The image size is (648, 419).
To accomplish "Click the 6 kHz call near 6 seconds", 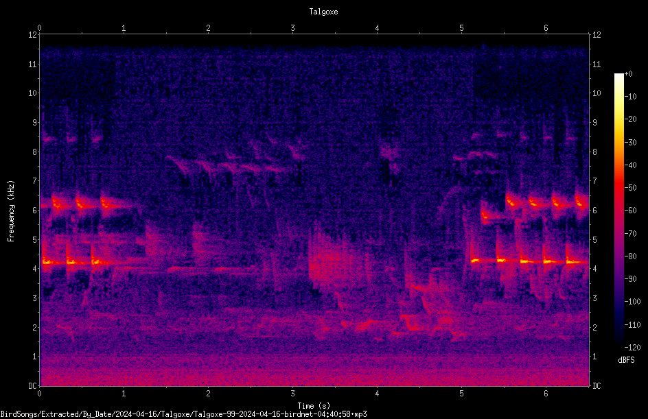I will click(x=557, y=204).
